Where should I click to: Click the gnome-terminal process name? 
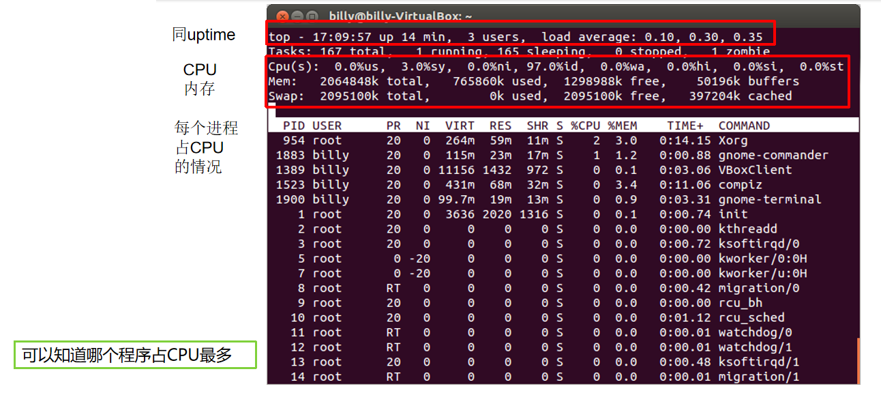click(769, 199)
